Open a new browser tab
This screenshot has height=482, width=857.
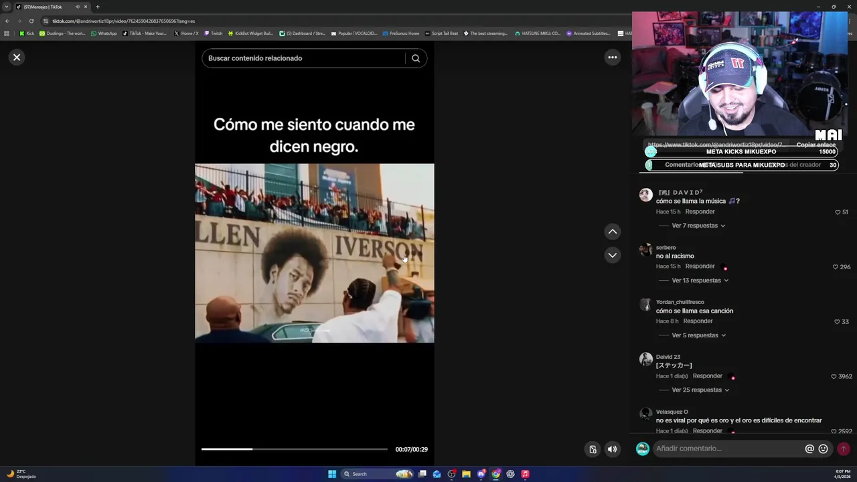(97, 7)
